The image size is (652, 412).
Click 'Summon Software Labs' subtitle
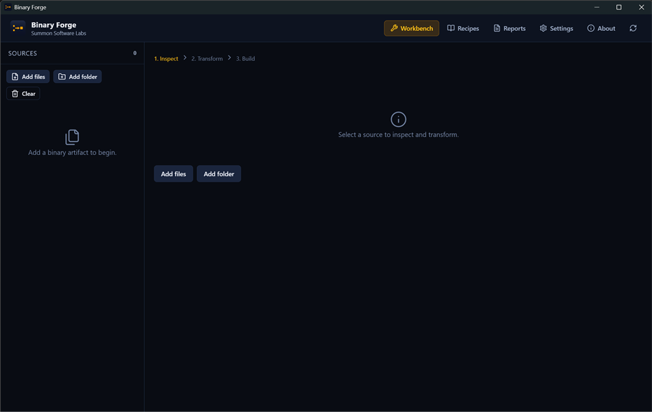click(x=58, y=33)
